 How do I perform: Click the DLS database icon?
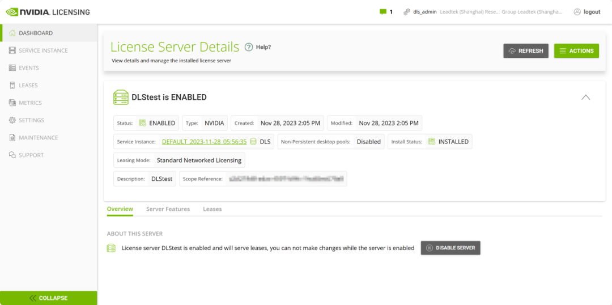coord(253,141)
